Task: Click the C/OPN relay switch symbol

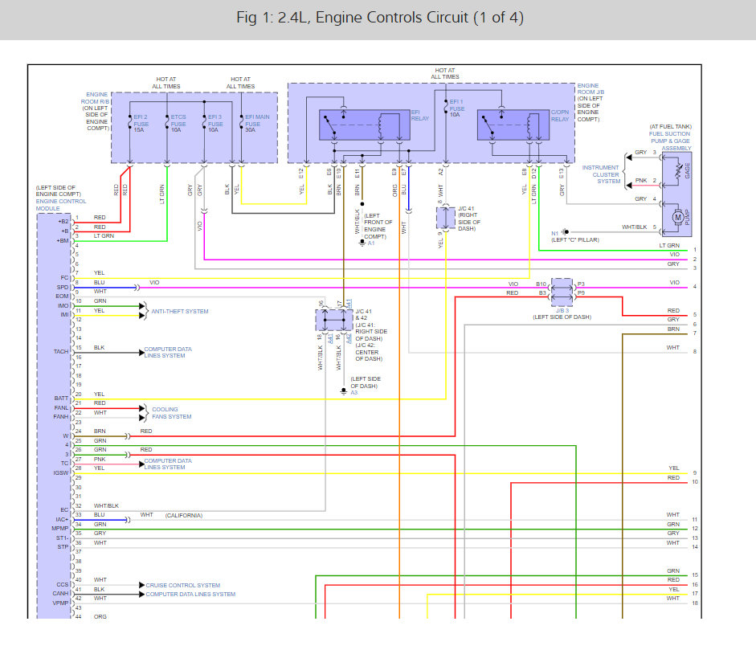Action: pos(488,125)
